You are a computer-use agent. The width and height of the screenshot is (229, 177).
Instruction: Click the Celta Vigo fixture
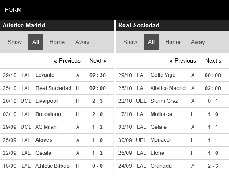[172, 75]
